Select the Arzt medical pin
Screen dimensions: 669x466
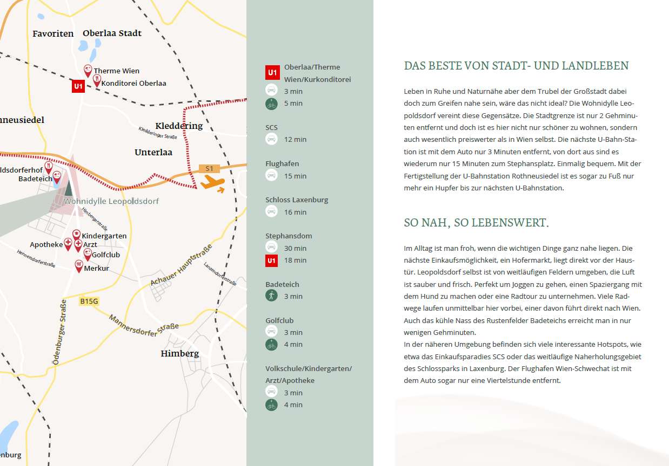point(78,245)
